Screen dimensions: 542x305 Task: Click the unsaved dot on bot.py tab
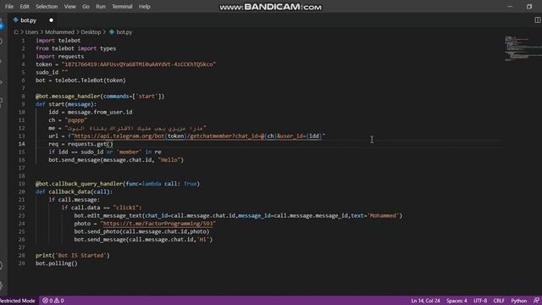[51, 20]
